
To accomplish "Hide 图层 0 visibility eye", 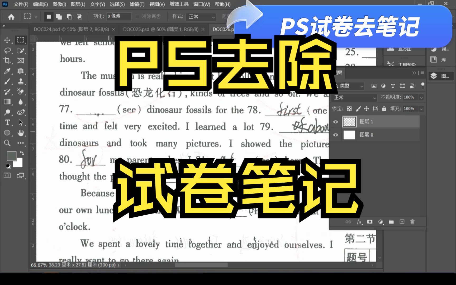I will coord(335,135).
